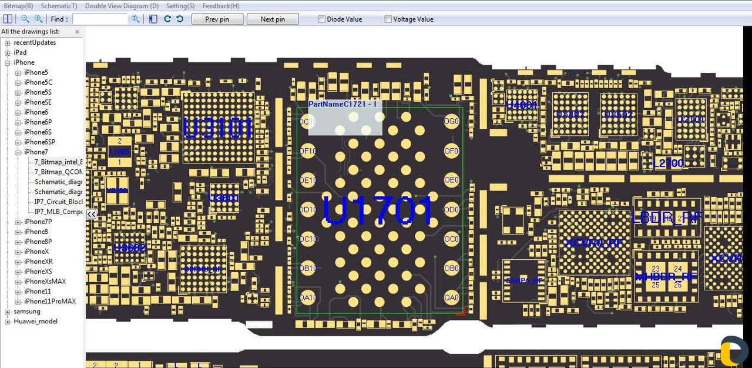Select pin pad OC0 on U1701
Screen dimensions: 752x368
click(451, 239)
